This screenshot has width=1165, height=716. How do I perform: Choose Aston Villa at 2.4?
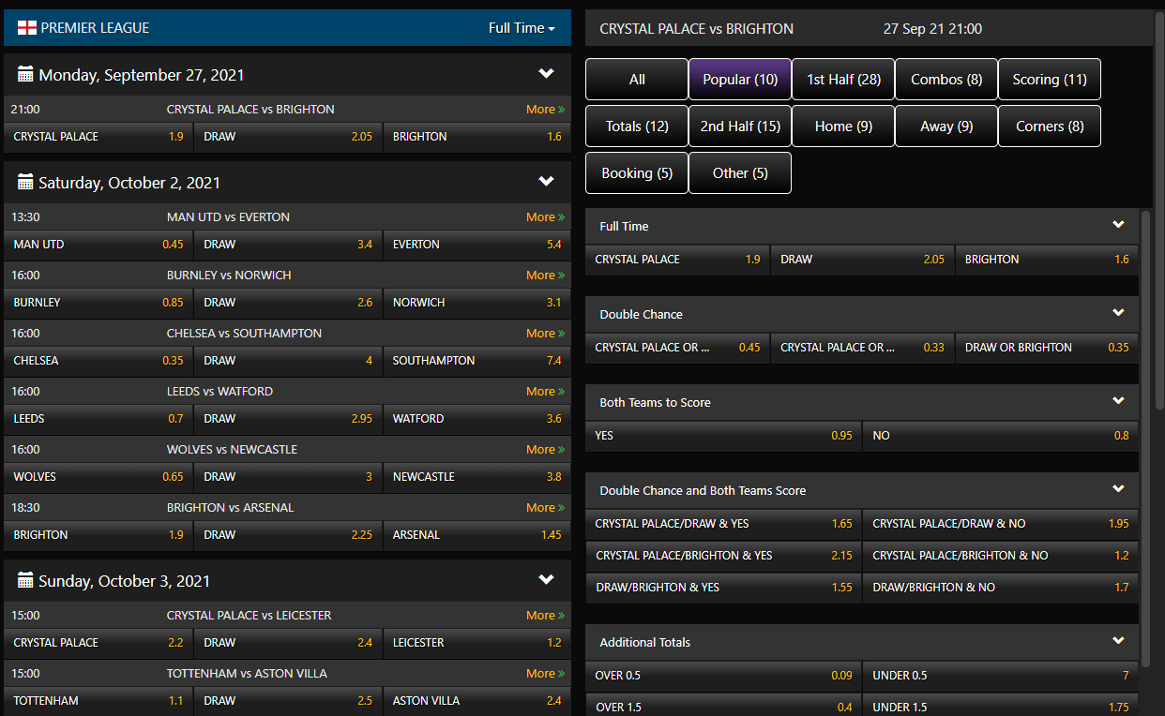tap(477, 701)
